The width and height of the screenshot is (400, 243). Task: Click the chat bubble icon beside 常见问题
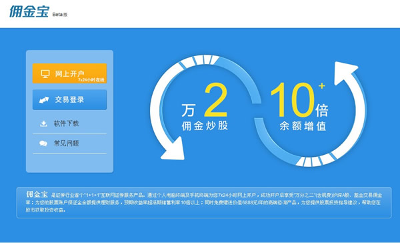pos(43,144)
